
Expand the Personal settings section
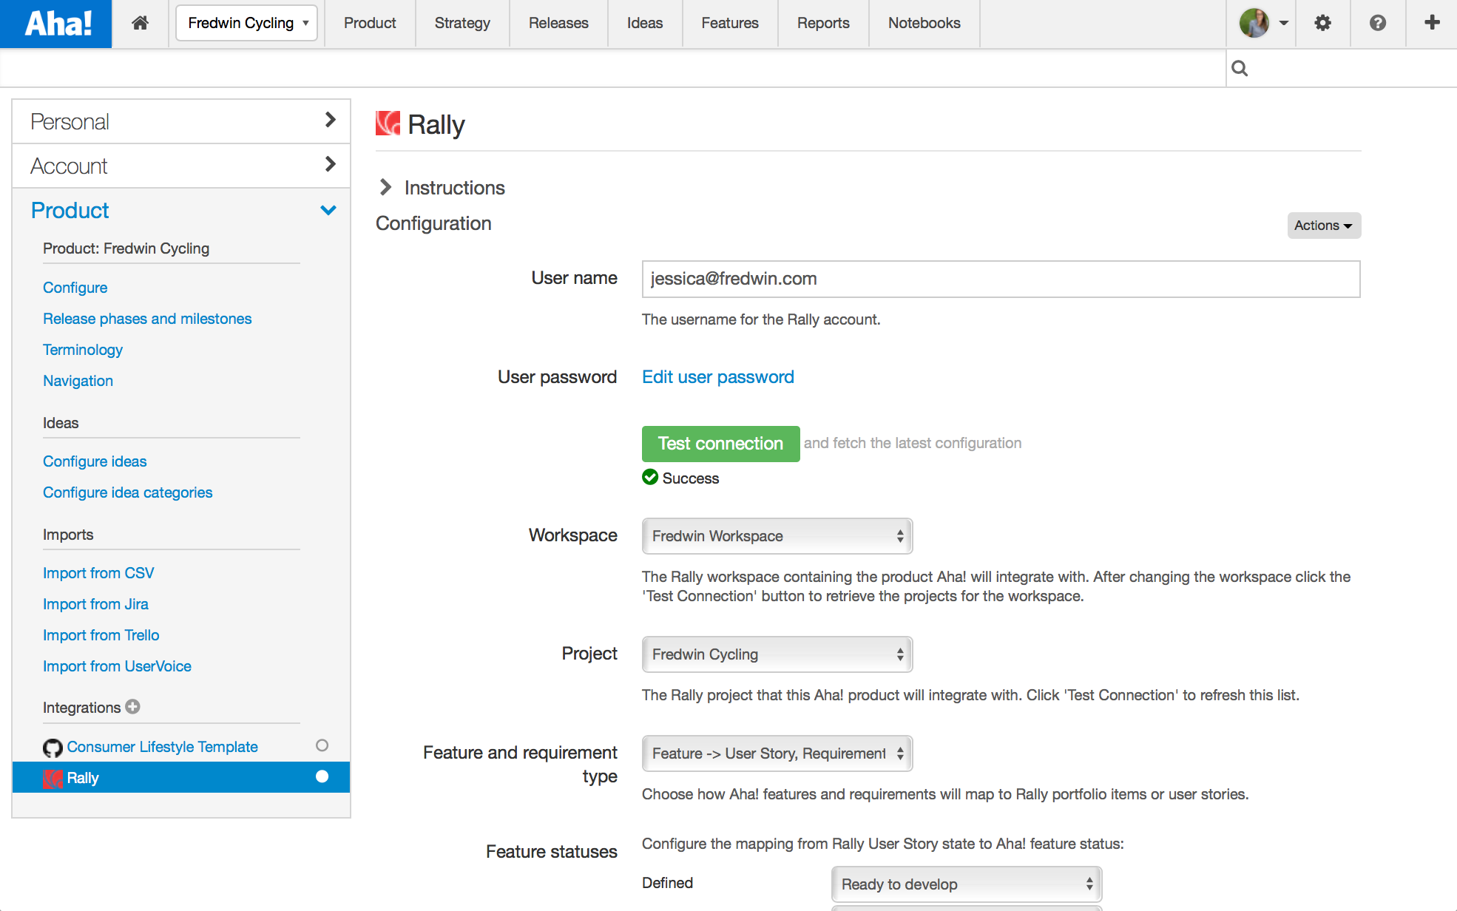click(x=181, y=121)
